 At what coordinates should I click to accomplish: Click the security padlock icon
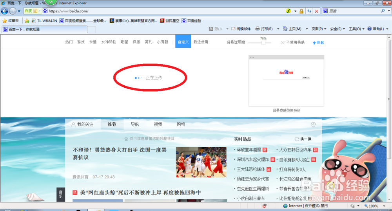pos(301,11)
